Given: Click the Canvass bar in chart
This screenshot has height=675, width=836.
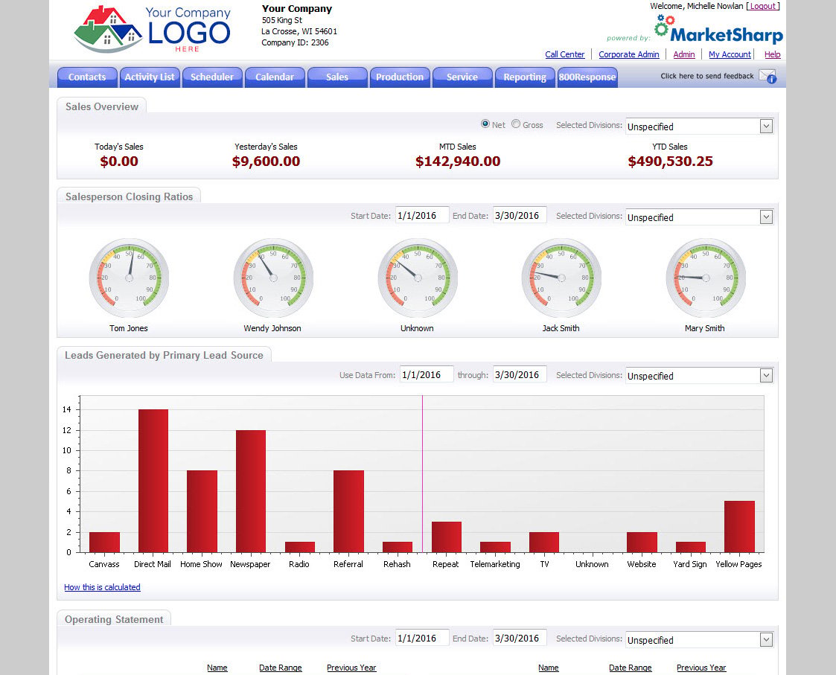Looking at the screenshot, I should [x=104, y=543].
